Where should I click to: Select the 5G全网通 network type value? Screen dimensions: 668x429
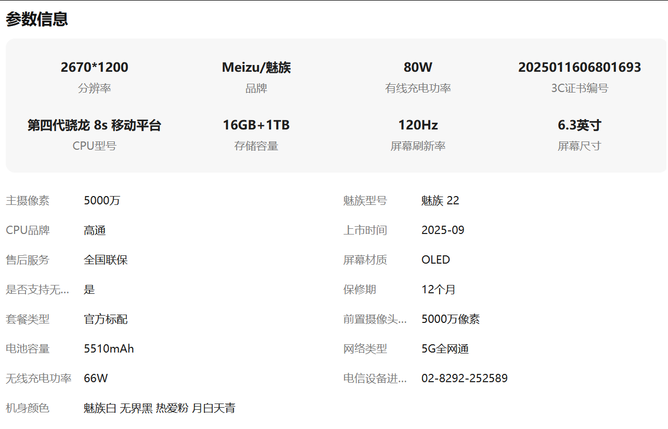445,349
